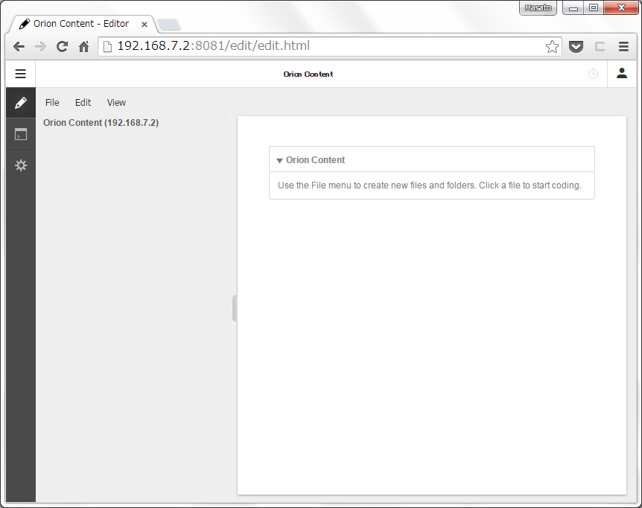Open the Edit menu
The image size is (642, 508).
(83, 102)
